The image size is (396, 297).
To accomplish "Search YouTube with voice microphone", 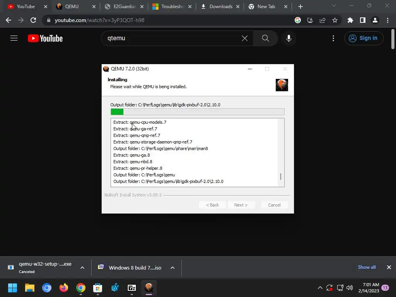I will point(289,38).
